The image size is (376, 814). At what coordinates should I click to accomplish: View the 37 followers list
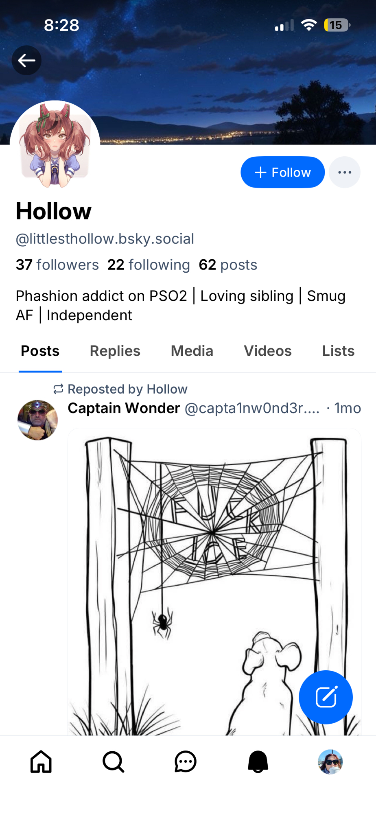pos(57,265)
